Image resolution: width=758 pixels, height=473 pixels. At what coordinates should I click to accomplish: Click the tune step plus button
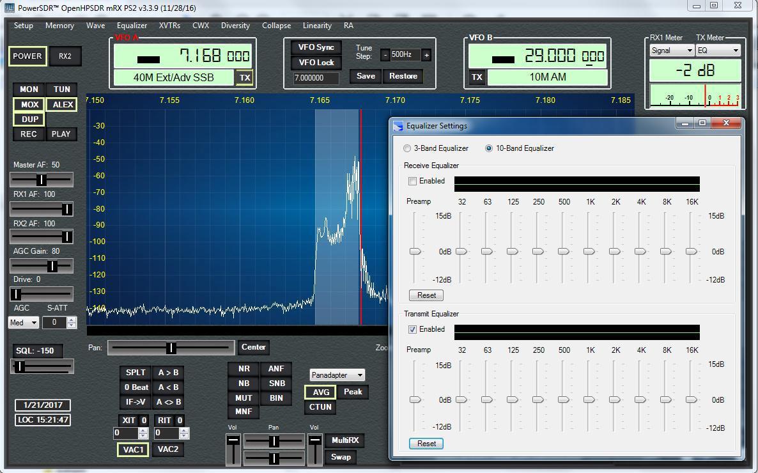coord(426,55)
